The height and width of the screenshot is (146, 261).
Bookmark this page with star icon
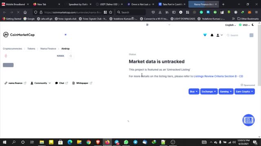coord(111,12)
